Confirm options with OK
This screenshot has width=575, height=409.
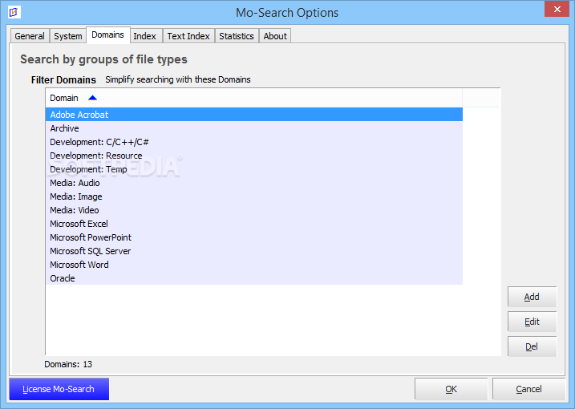(x=451, y=389)
